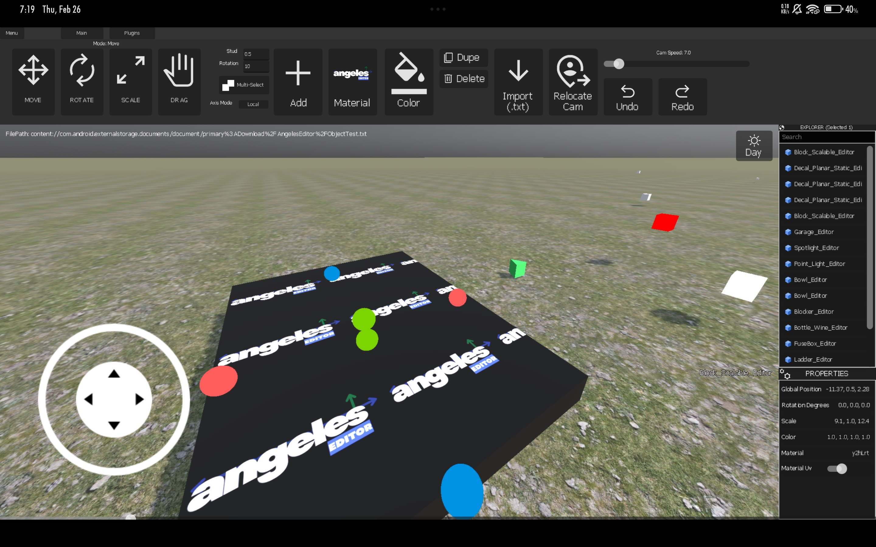
Task: Open the Menu item
Action: point(12,33)
